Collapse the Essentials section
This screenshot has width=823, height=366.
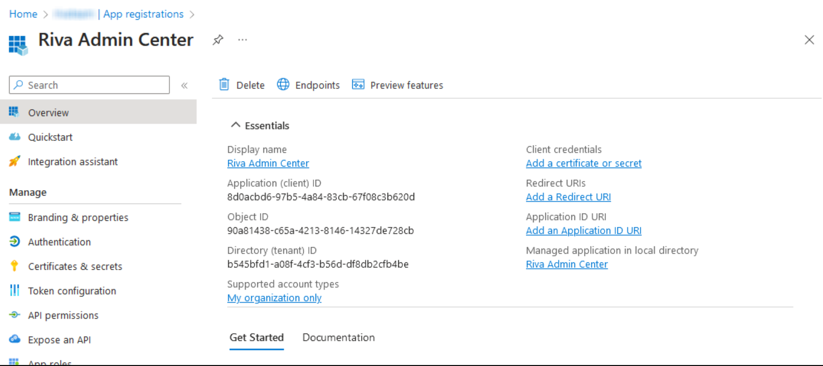pos(235,125)
